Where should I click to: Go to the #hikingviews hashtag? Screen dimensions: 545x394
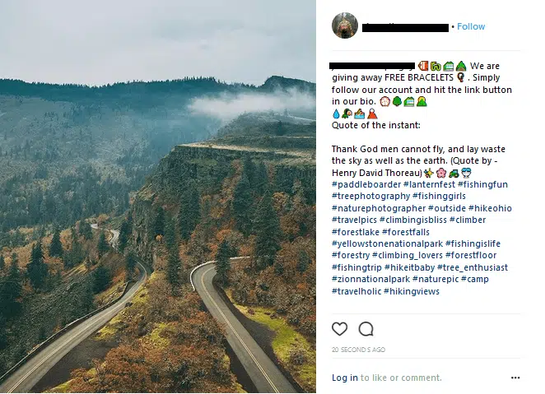(x=411, y=292)
